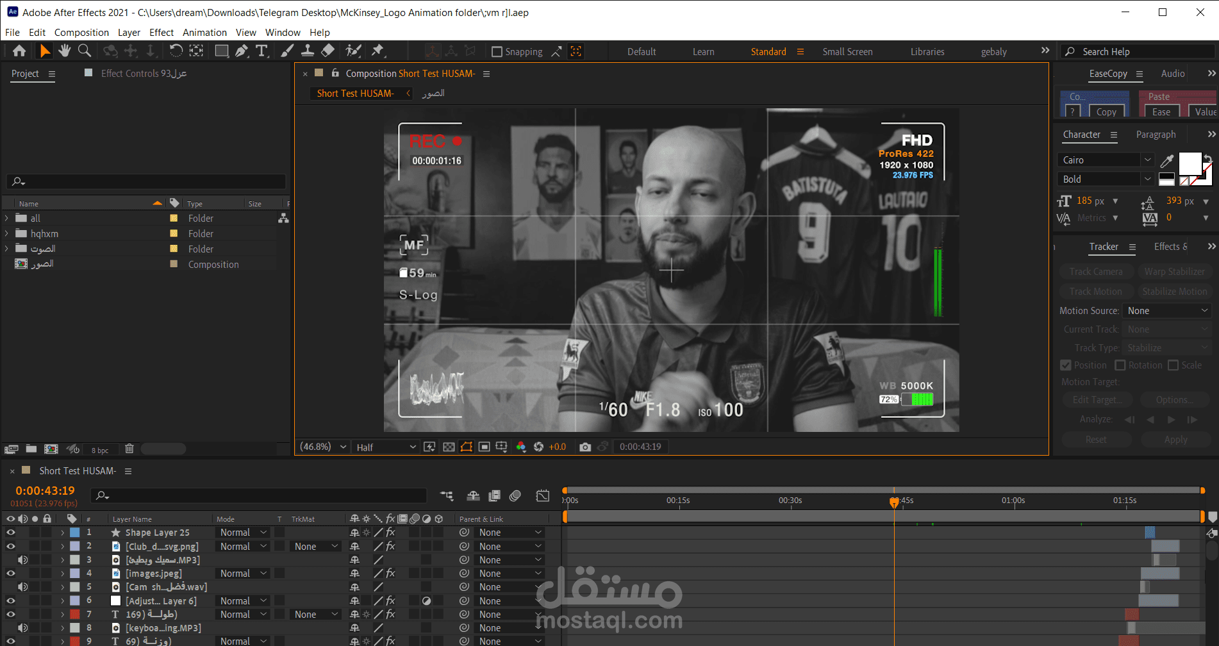The height and width of the screenshot is (646, 1219).
Task: Switch to the Audio panel tab
Action: coord(1173,74)
